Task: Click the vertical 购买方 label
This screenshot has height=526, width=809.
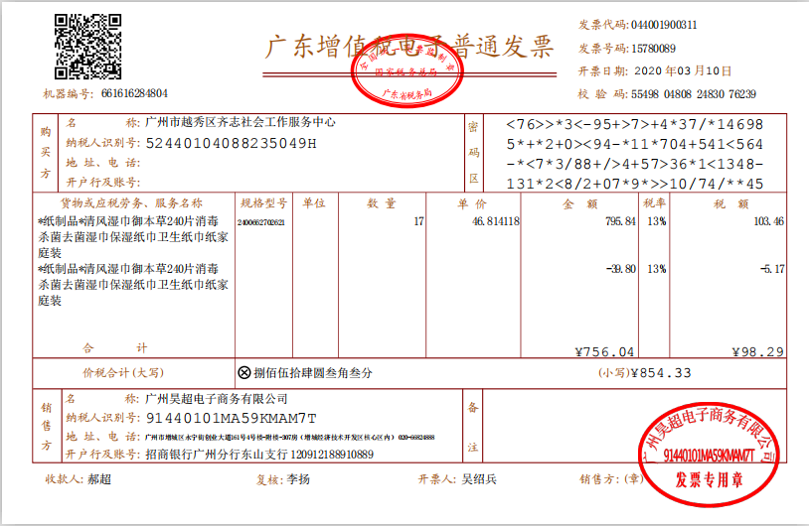Action: [46, 153]
